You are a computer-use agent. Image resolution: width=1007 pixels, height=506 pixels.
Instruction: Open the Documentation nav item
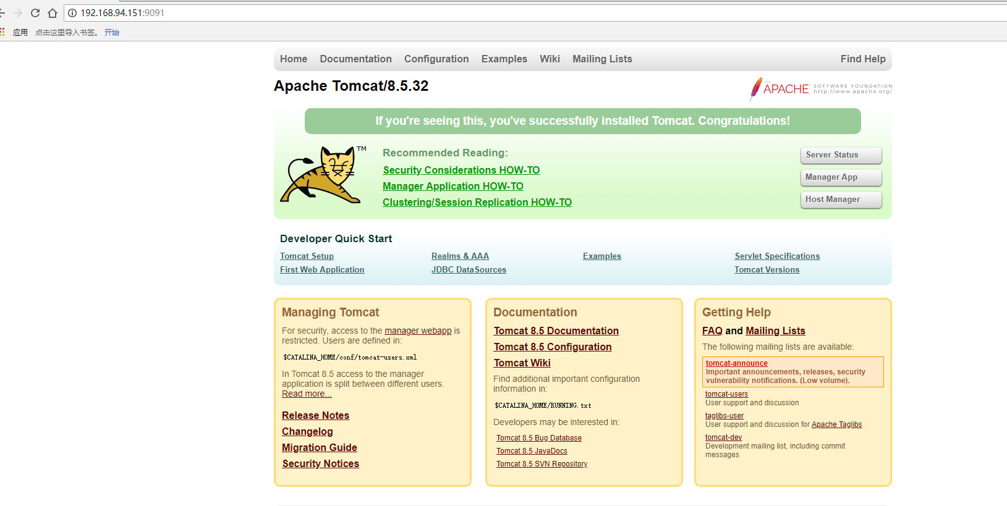click(355, 59)
